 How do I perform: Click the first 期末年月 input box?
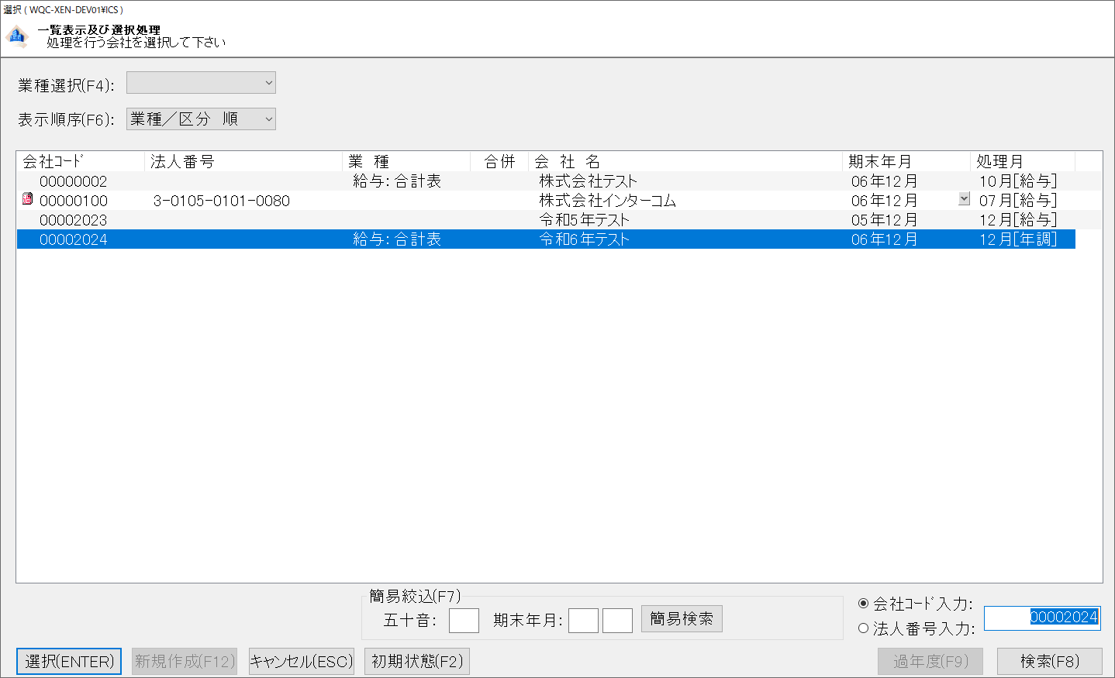tap(583, 620)
